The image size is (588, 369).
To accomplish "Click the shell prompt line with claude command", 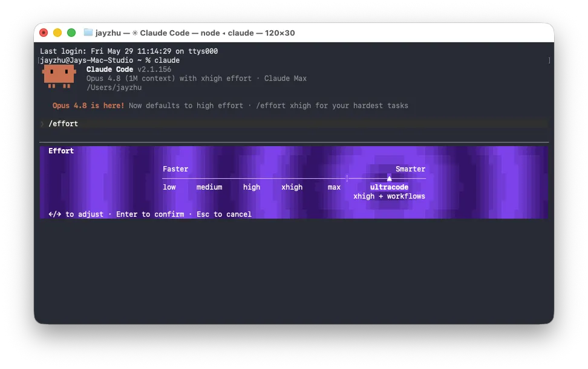I will pos(110,60).
